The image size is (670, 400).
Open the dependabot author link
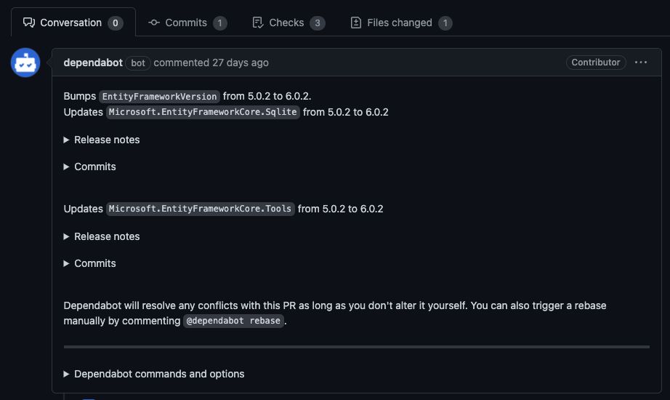[x=93, y=63]
